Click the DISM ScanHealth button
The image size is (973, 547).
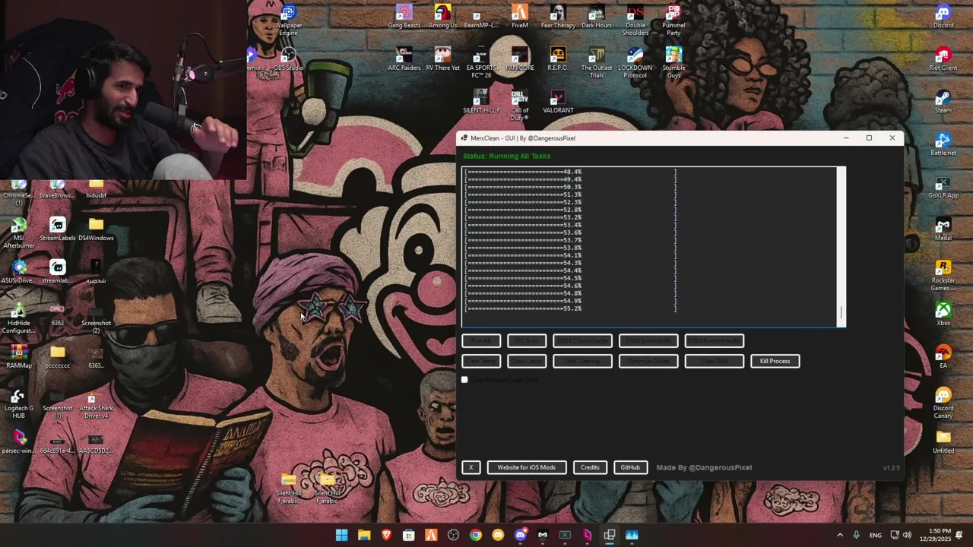pos(648,341)
